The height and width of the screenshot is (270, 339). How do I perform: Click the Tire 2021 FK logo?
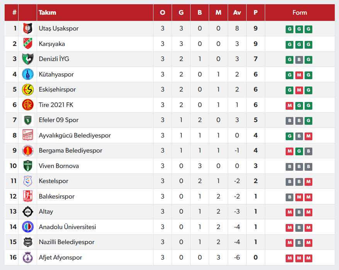coord(27,105)
